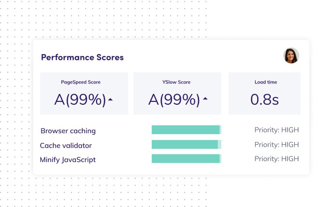Screen dimensions: 319x207
Task: Click the Performance Scores heading
Action: click(x=82, y=57)
